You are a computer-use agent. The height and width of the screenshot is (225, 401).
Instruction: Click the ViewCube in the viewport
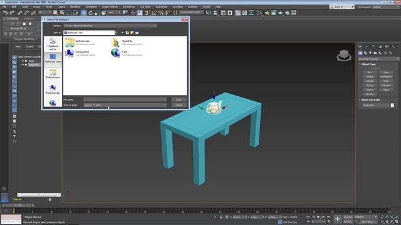(344, 56)
